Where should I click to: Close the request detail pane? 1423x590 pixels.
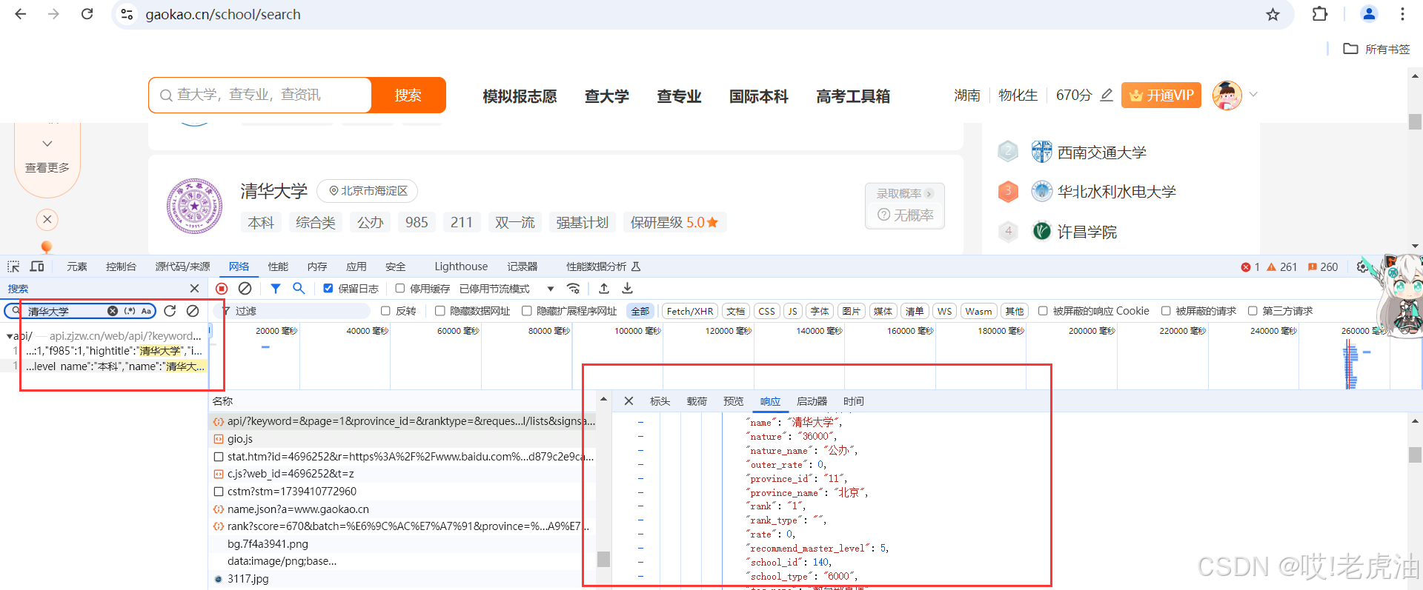coord(628,401)
